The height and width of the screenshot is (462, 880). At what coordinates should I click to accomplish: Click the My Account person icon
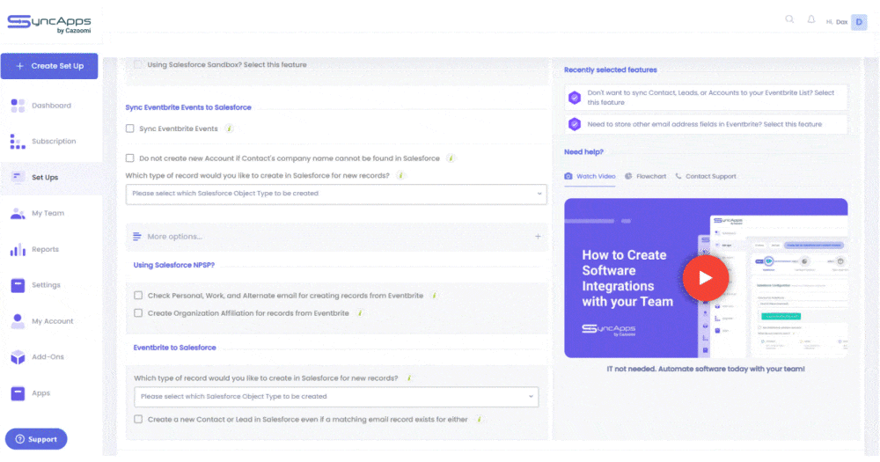click(18, 321)
